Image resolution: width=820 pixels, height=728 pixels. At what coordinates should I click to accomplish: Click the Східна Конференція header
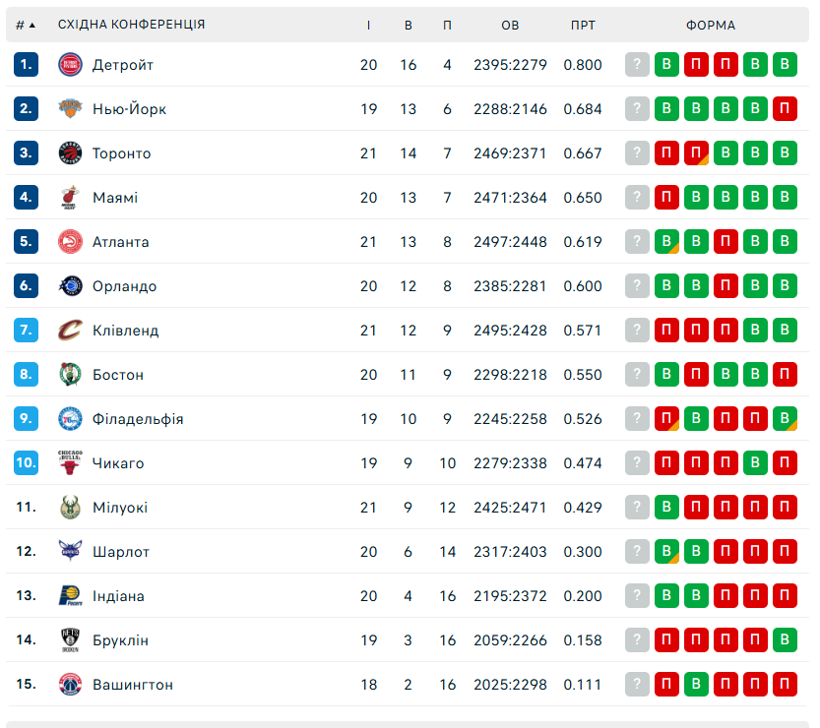131,25
